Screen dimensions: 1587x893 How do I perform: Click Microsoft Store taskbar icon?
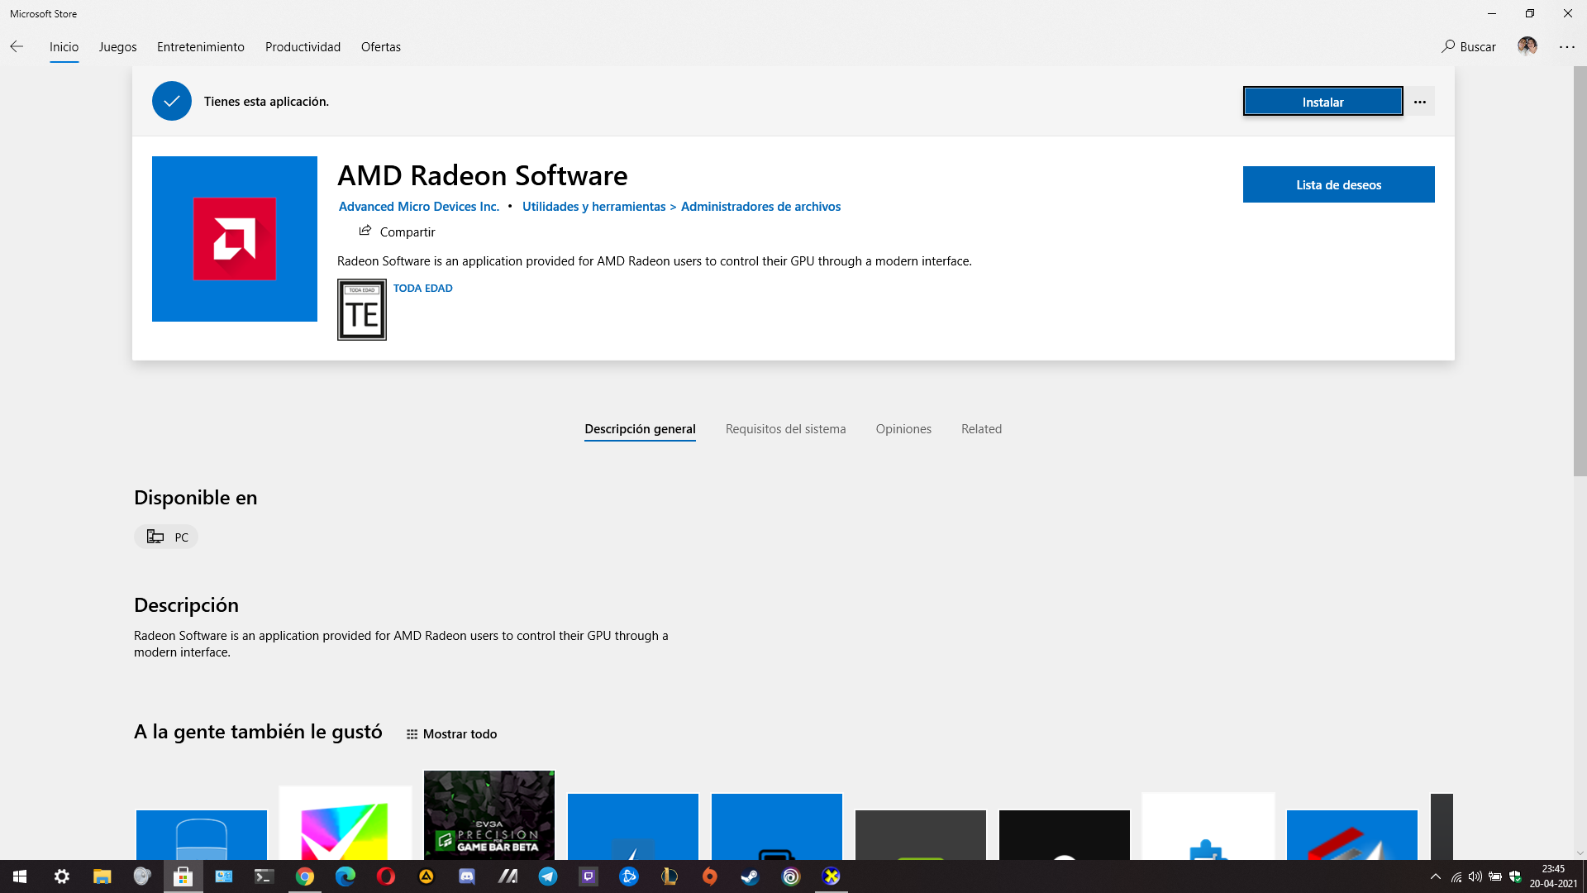pos(183,876)
